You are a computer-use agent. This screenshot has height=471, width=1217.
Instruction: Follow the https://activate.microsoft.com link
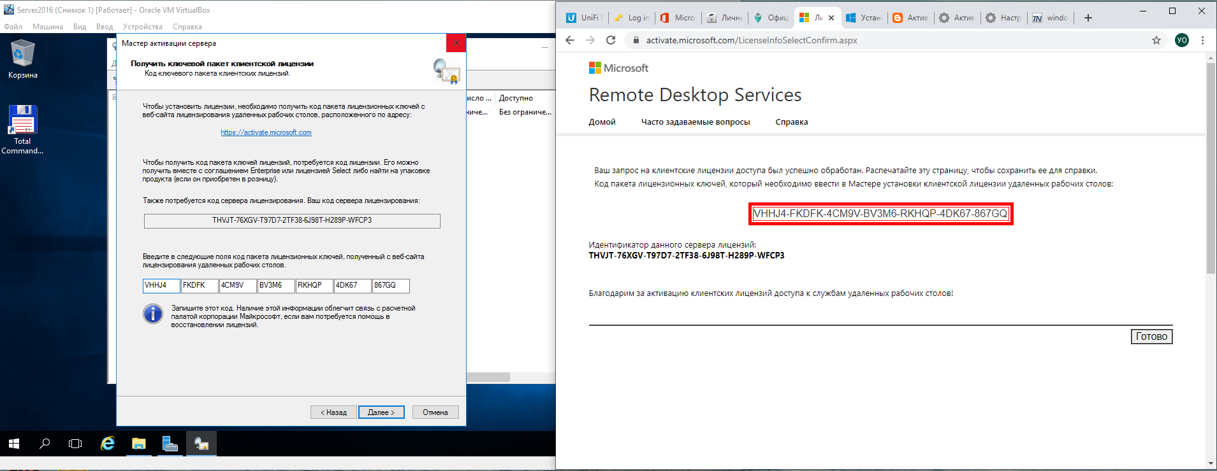pyautogui.click(x=266, y=132)
